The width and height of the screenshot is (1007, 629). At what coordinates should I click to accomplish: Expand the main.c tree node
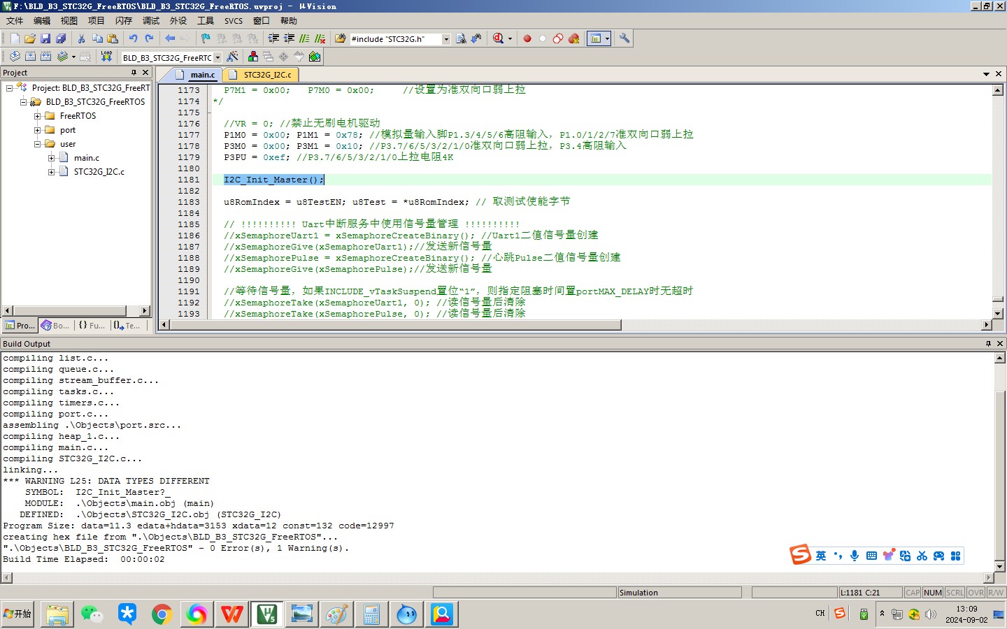[x=51, y=158]
